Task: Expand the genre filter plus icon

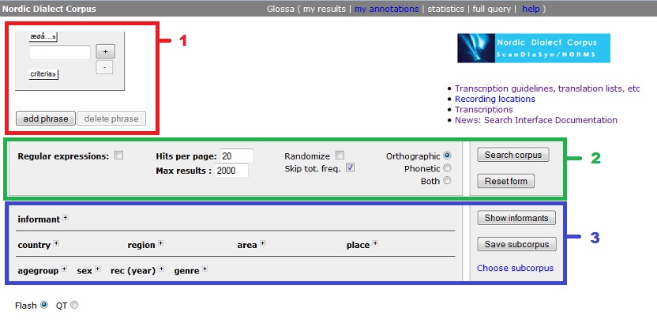Action: point(205,270)
